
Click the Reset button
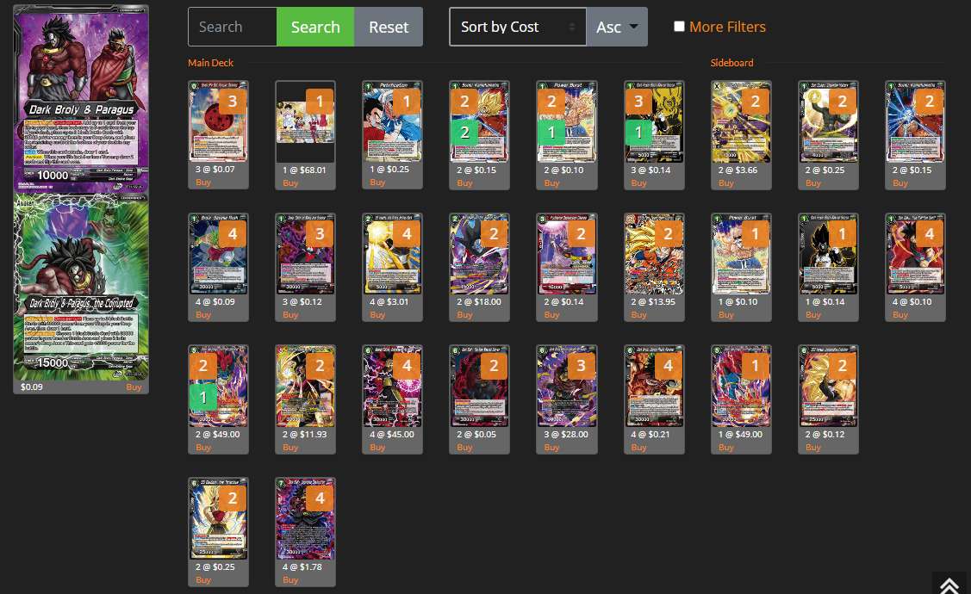[x=388, y=27]
